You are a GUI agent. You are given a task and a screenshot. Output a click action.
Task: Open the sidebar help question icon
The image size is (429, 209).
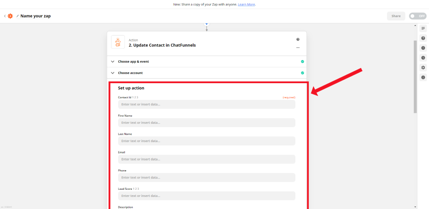[423, 38]
